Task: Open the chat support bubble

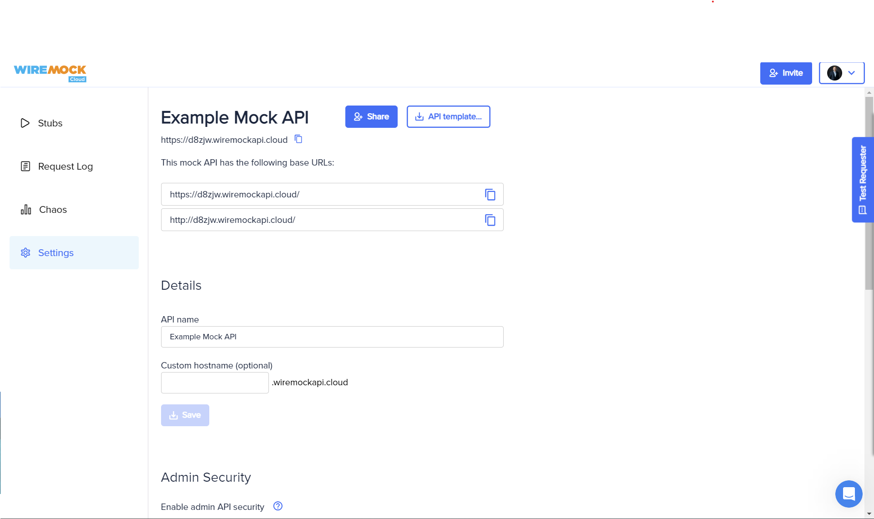Action: coord(849,494)
